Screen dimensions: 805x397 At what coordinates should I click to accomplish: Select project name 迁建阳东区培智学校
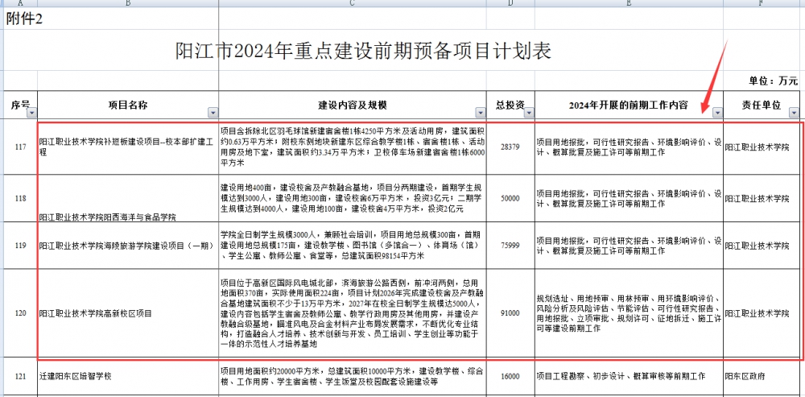tap(128, 376)
